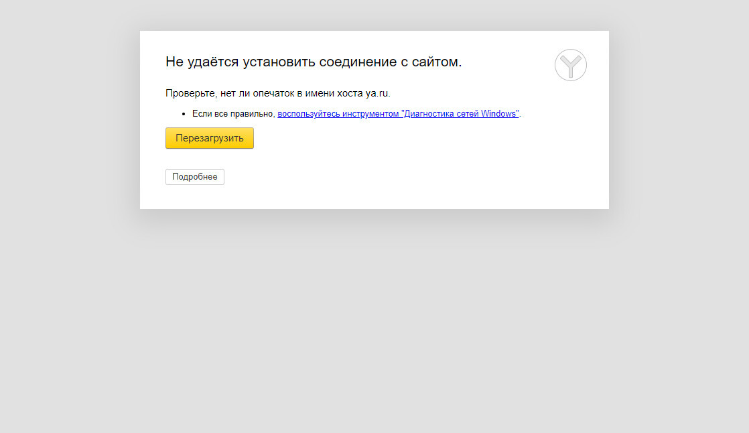Click the word "Windows" in diagnostics link
The image size is (749, 433).
(498, 114)
